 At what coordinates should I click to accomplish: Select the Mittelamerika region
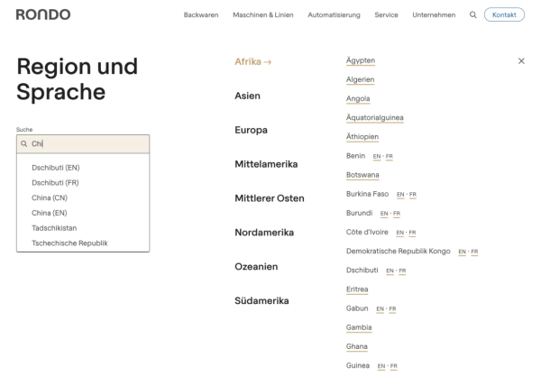coord(266,164)
